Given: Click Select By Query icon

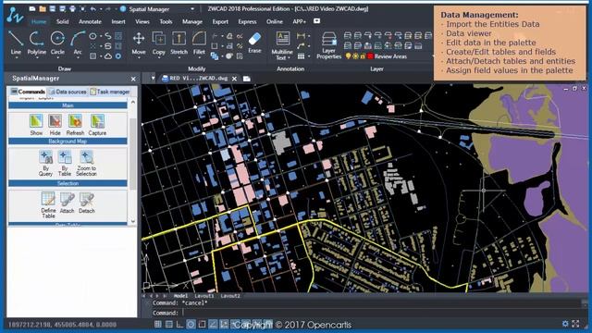Looking at the screenshot, I should (45, 163).
